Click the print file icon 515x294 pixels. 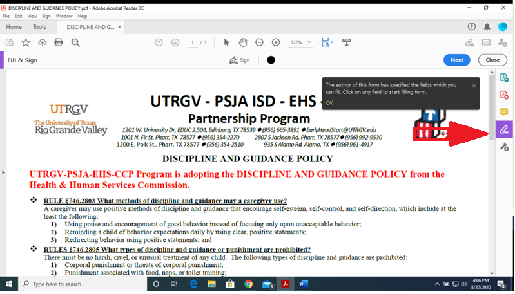coord(59,42)
